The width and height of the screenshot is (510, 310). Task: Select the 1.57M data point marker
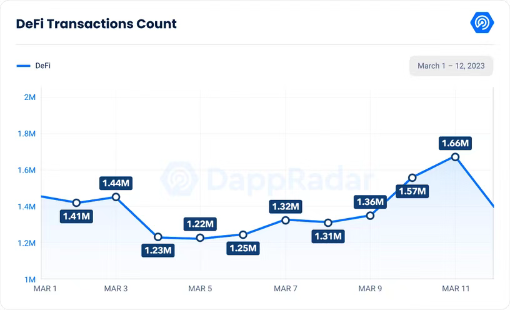coord(412,177)
